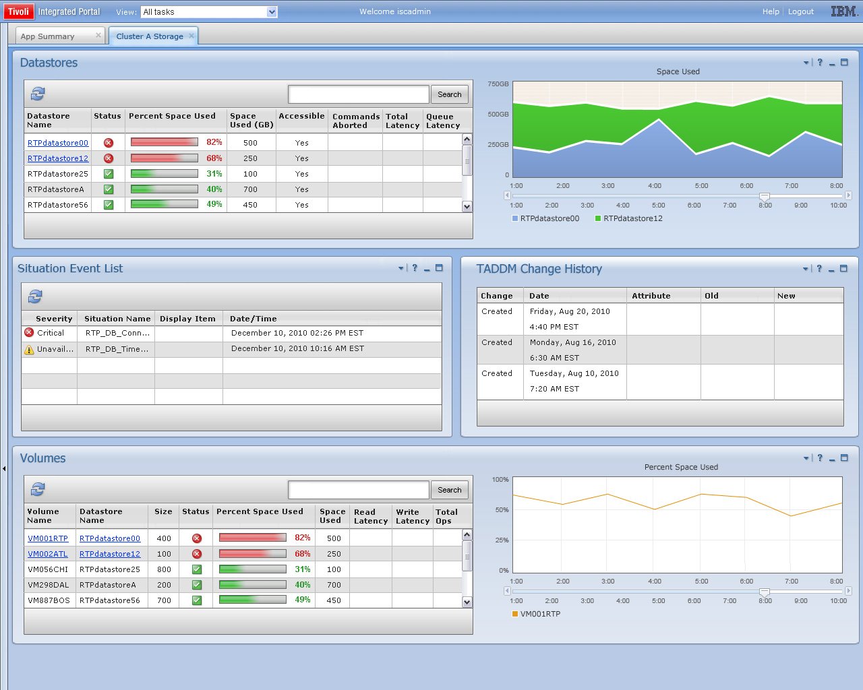Refresh the Datastores table
The height and width of the screenshot is (690, 863).
click(x=38, y=94)
